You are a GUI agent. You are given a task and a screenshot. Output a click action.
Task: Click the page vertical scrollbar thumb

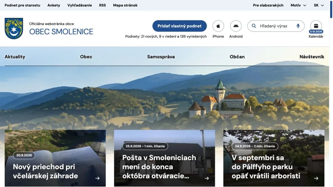(x=331, y=9)
